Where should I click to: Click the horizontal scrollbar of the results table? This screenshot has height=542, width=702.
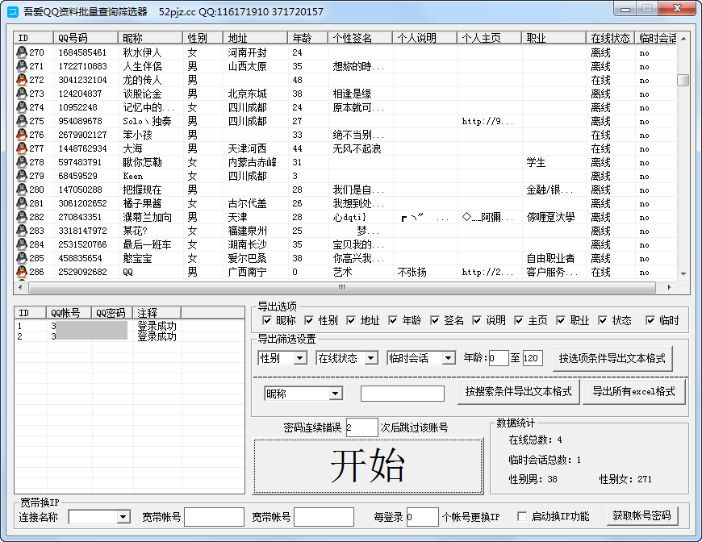341,287
